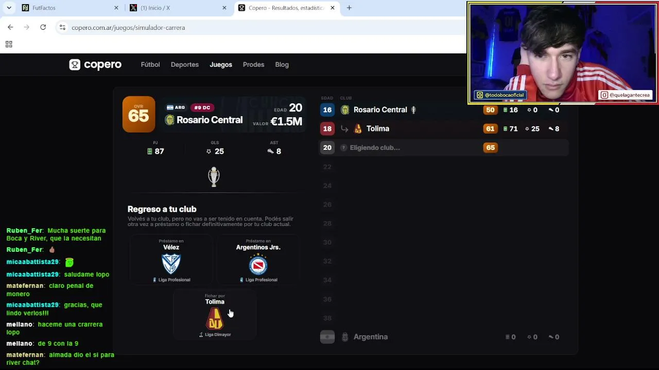Click the assists icon beside 8 in player card

pos(270,152)
